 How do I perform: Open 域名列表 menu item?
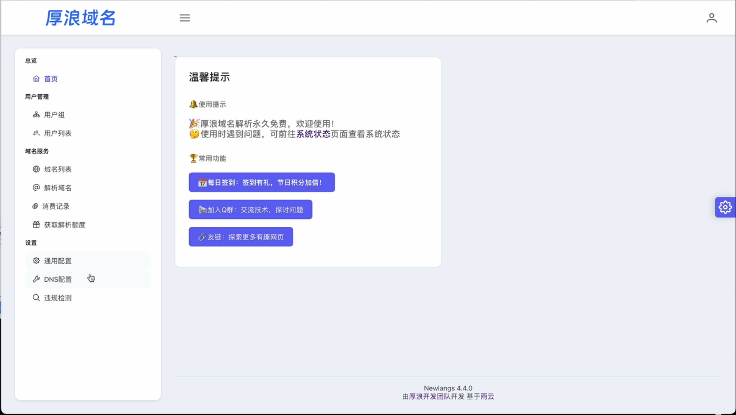(88, 170)
